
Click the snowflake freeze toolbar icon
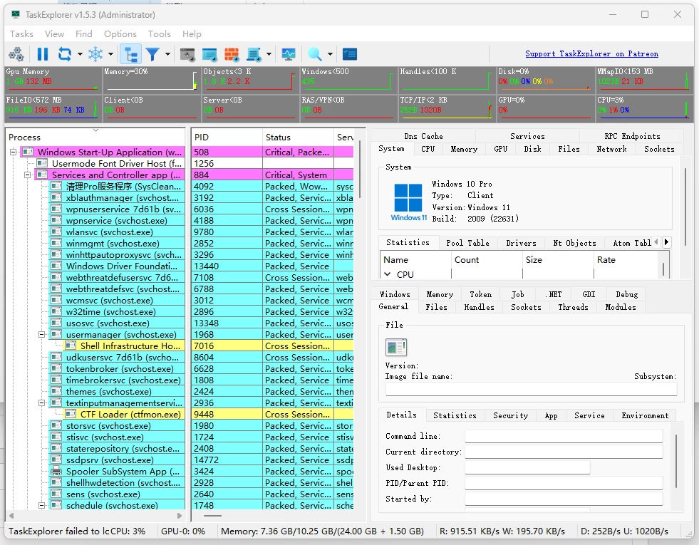pos(95,54)
